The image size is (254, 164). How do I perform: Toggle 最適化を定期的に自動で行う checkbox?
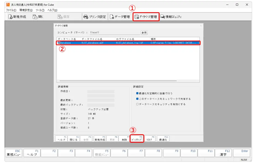pos(138,93)
